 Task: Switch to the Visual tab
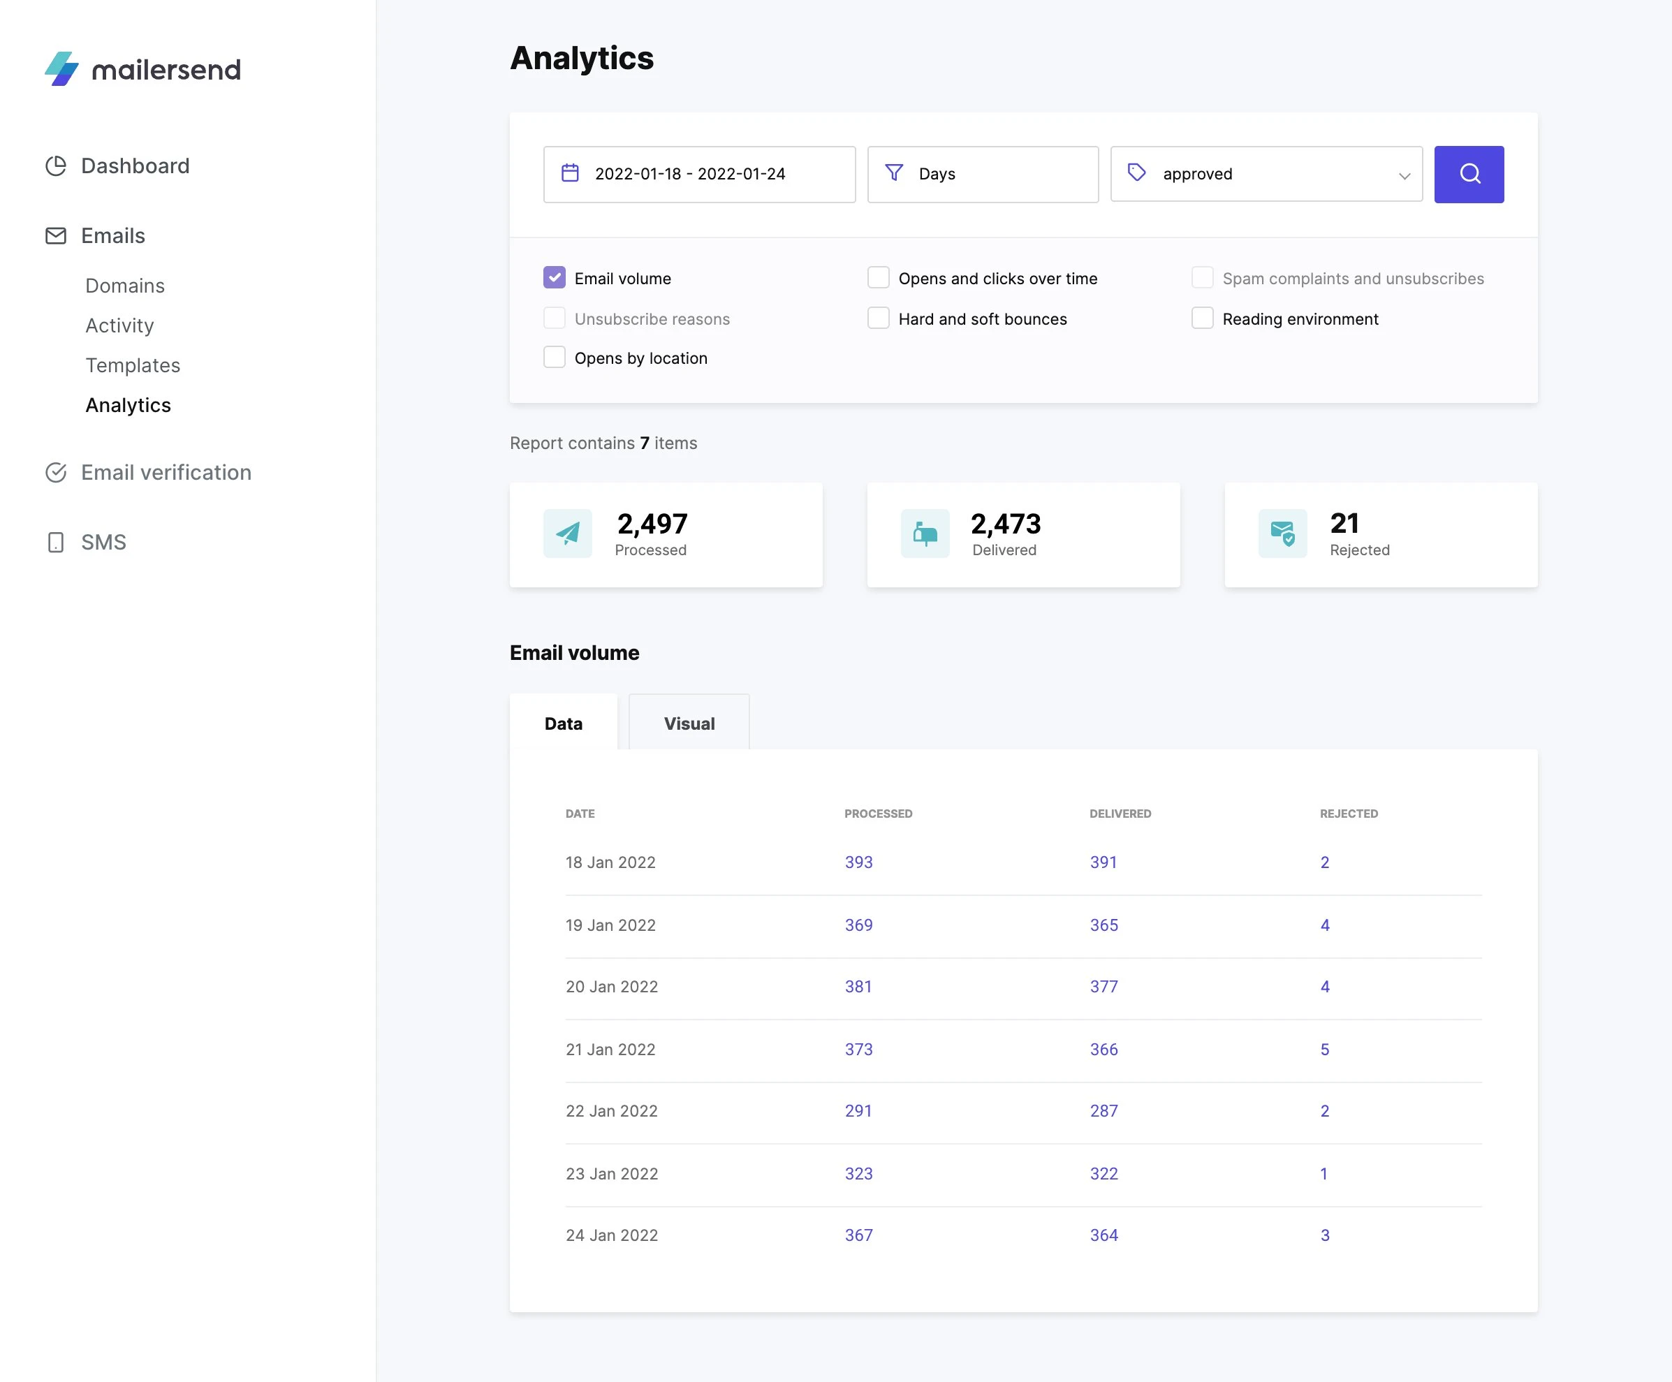tap(689, 723)
